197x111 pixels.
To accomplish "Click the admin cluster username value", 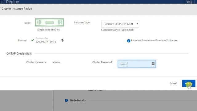I will pyautogui.click(x=56, y=62).
